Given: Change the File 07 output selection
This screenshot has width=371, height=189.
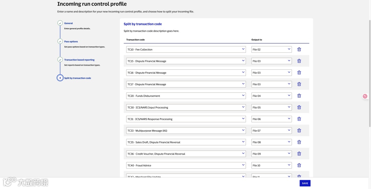Looking at the screenshot, I should tap(271, 131).
